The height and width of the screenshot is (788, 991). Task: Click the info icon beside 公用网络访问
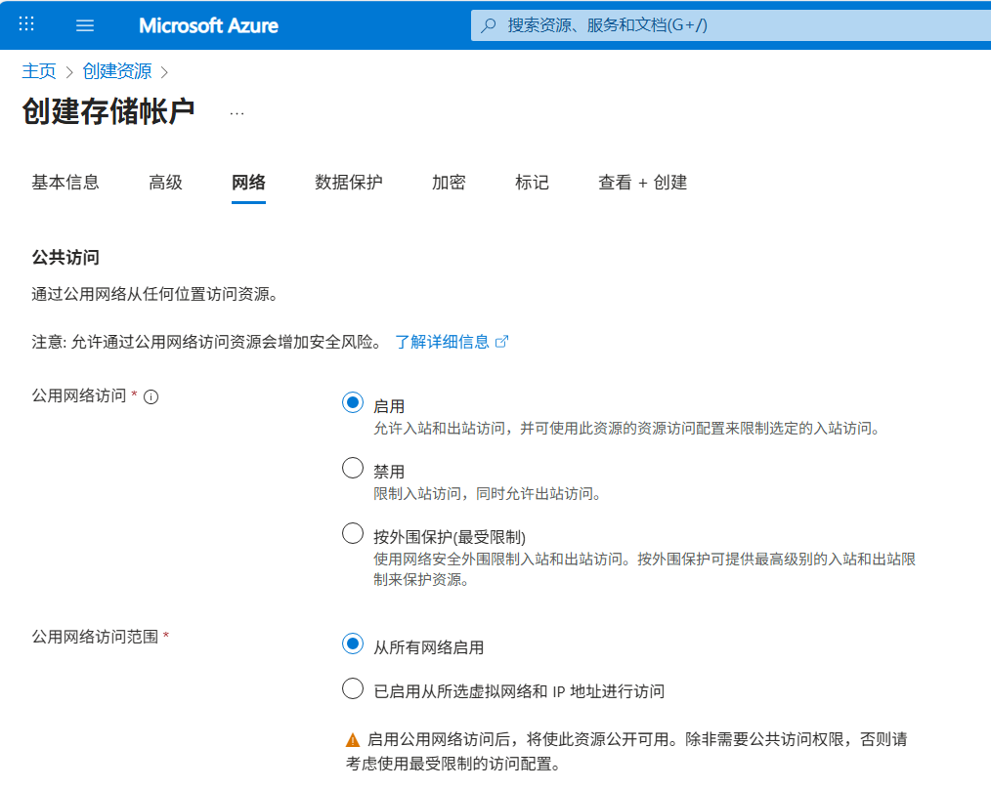(151, 396)
